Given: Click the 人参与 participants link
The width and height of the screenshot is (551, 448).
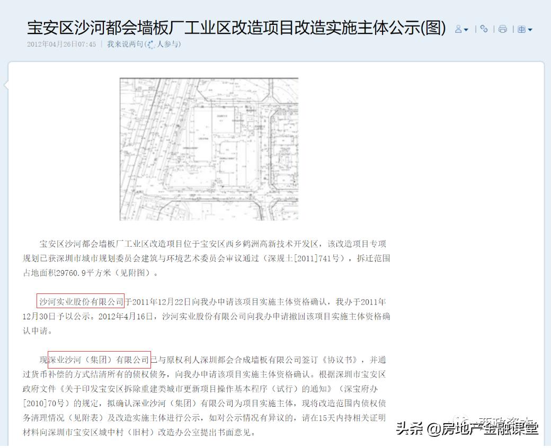Looking at the screenshot, I should click(x=168, y=44).
